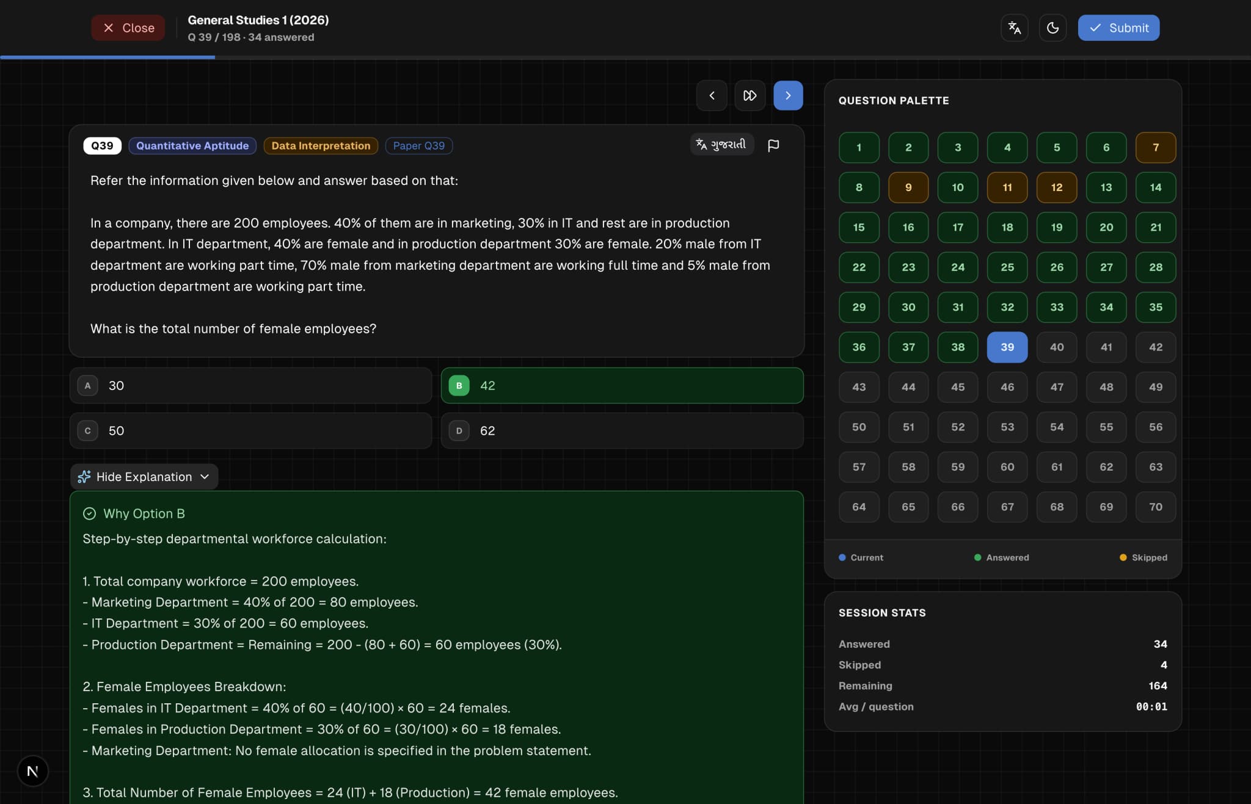
Task: Close the General Studies test
Action: coord(128,28)
